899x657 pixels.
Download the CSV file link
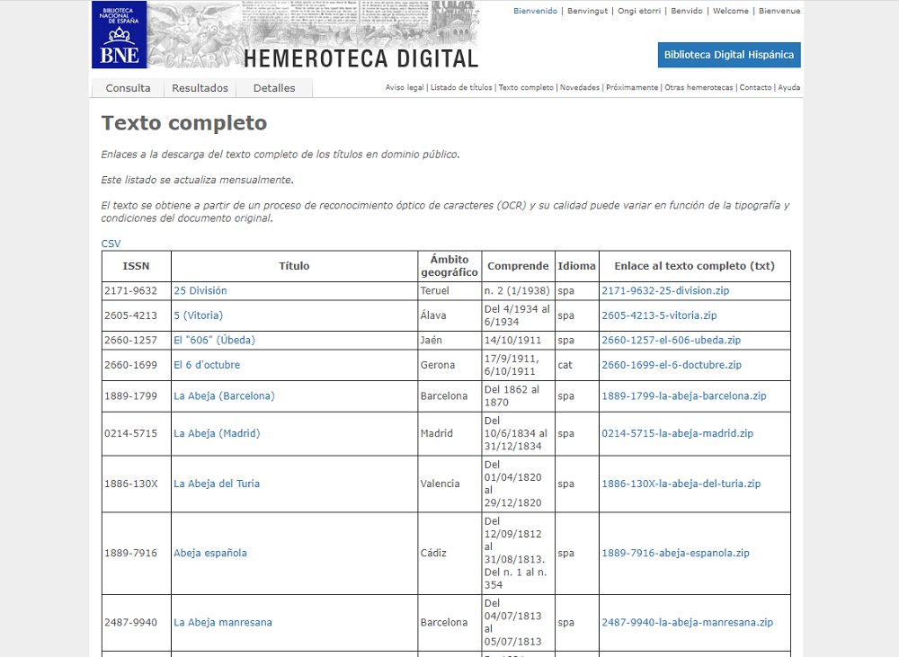tap(111, 244)
